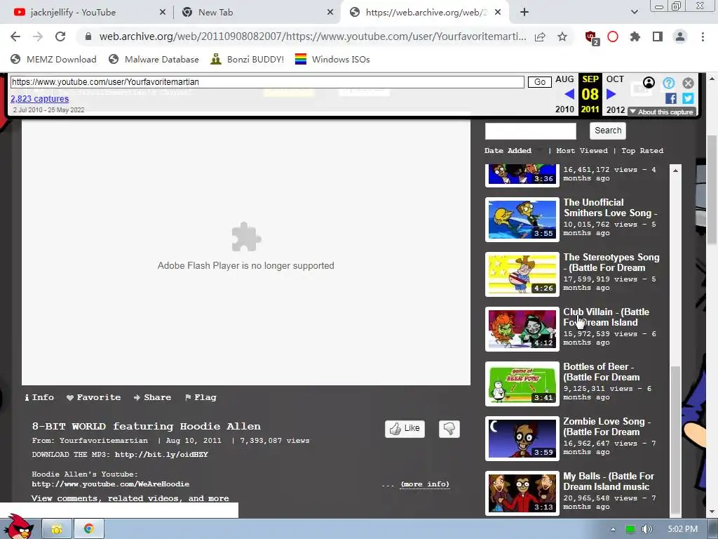718x539 pixels.
Task: Open the Info tab below player
Action: pos(39,397)
